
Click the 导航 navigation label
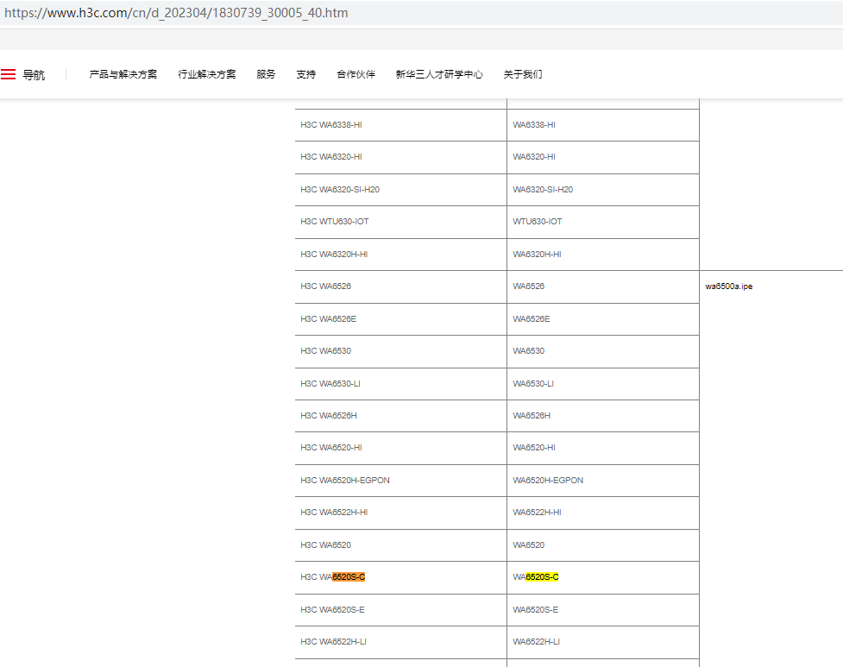[x=34, y=75]
